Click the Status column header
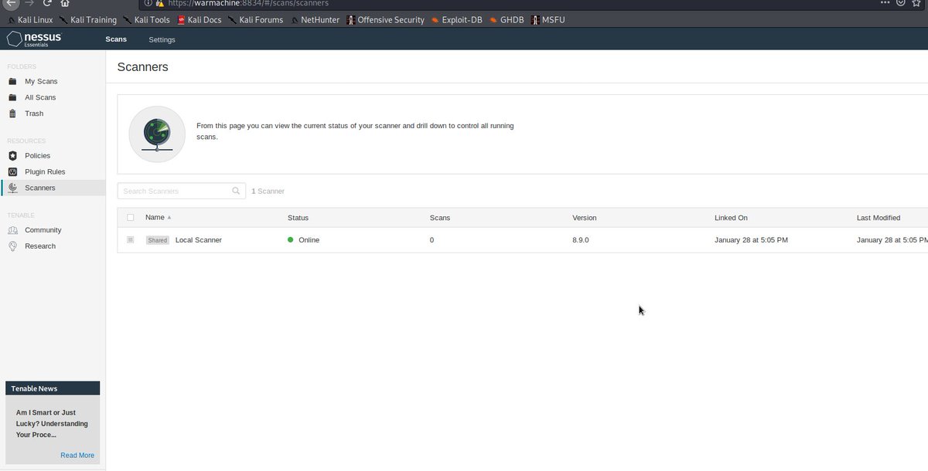Viewport: 928px width, 471px height. pos(298,218)
